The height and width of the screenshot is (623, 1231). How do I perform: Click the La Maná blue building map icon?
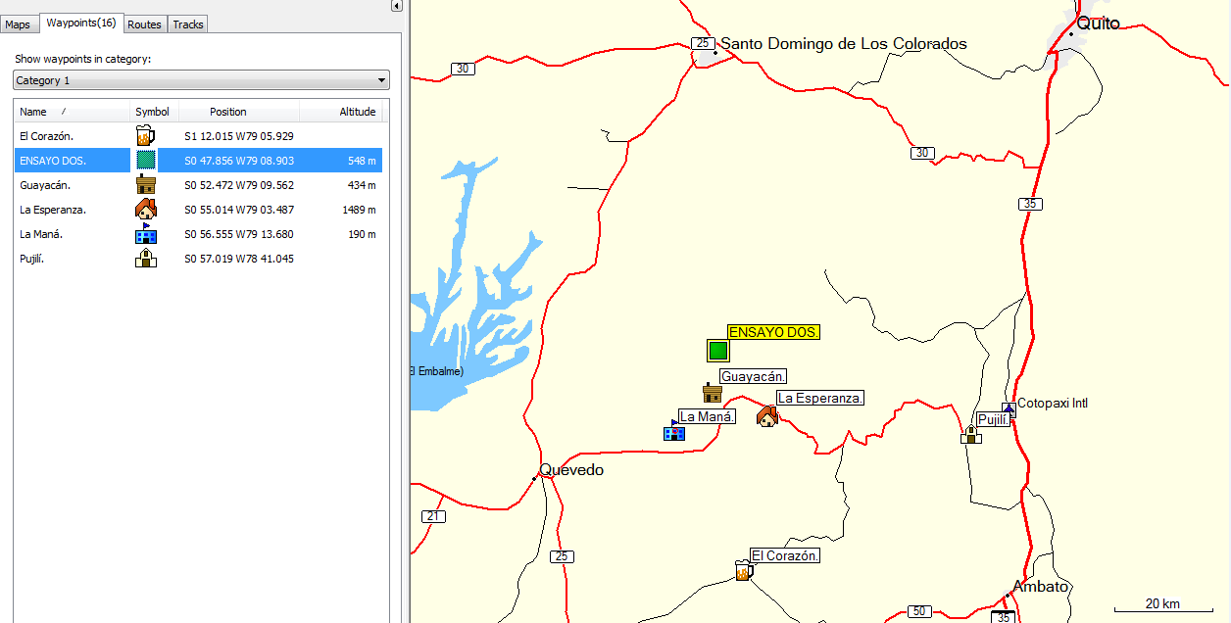(x=673, y=430)
